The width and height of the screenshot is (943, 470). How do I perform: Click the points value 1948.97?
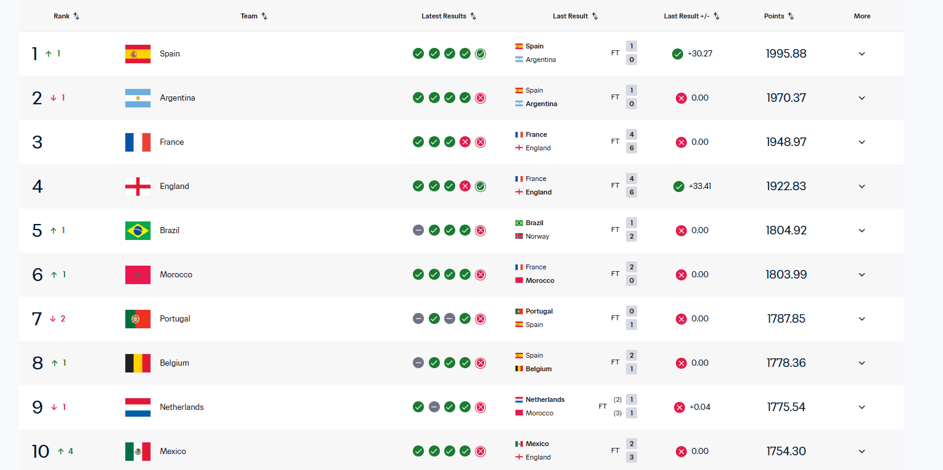point(786,142)
